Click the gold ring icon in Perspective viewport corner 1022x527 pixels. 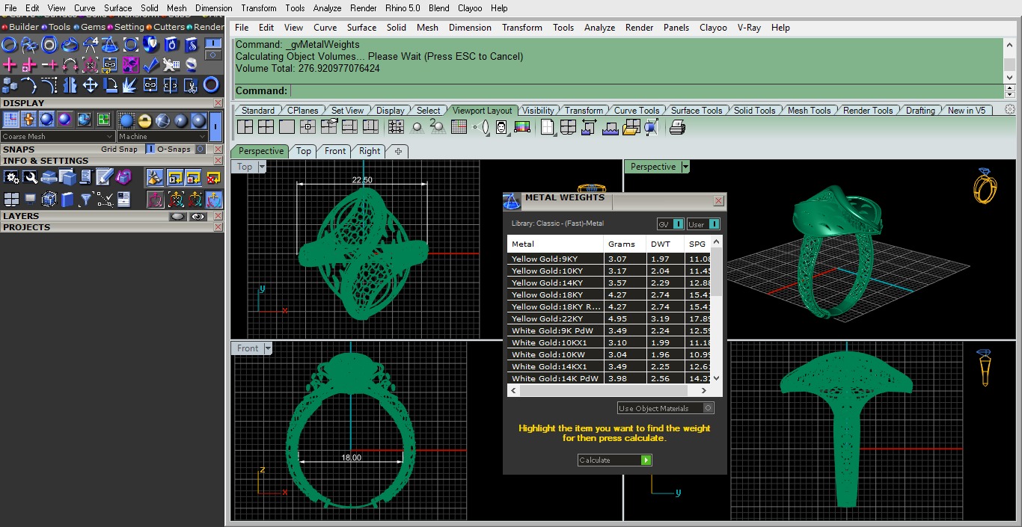tap(985, 186)
